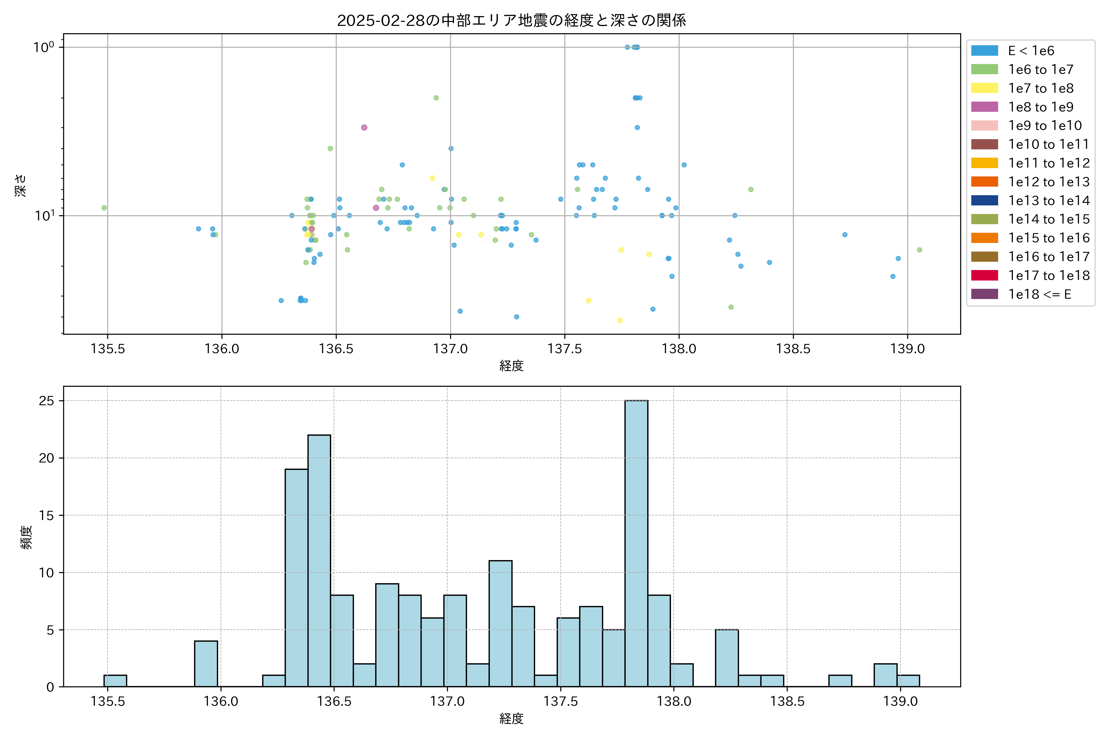1109x739 pixels.
Task: Click the leftmost histogram bar at 135.5
Action: pos(115,680)
